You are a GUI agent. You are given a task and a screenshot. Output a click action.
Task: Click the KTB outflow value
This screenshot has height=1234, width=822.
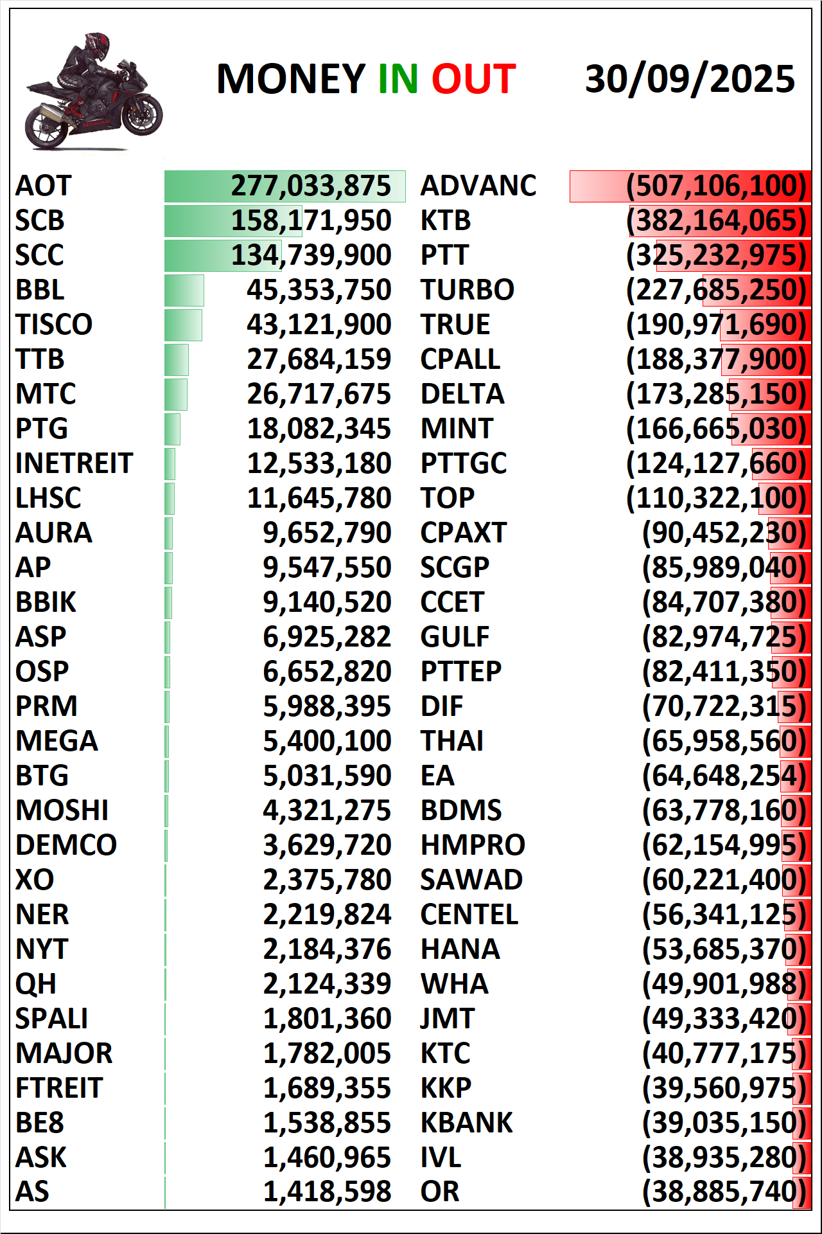[x=716, y=221]
